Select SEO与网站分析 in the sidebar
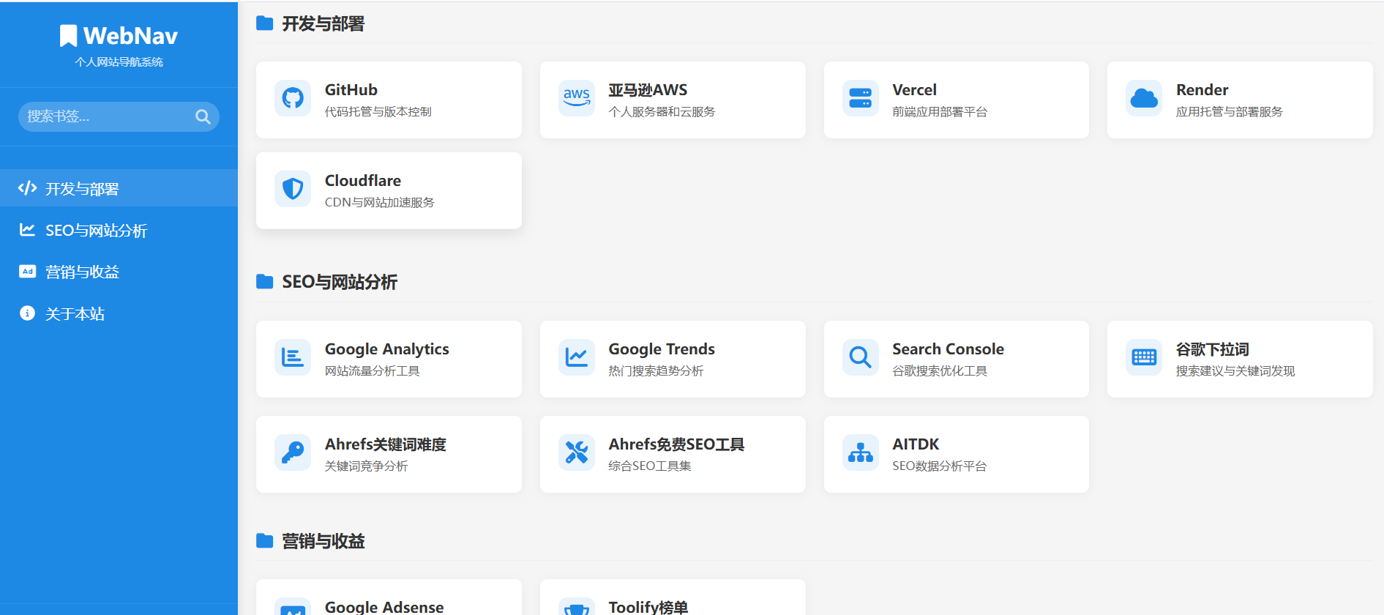Screen dimensions: 1384x615 (119, 230)
